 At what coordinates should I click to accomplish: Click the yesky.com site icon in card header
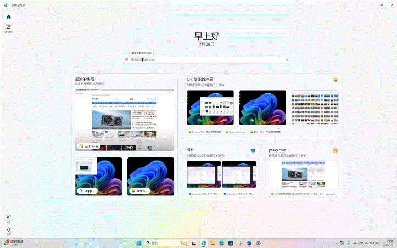click(335, 150)
